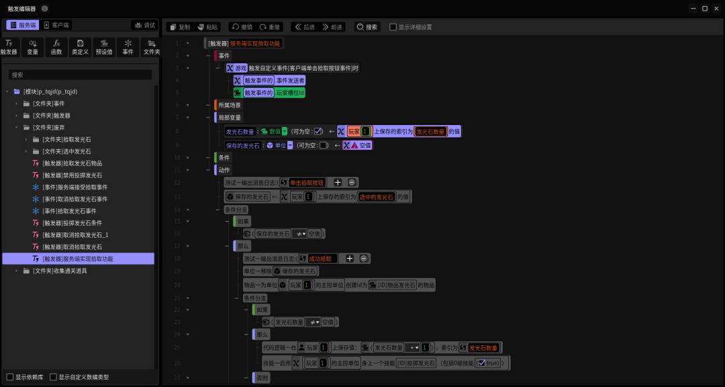
Task: Open the 触发器 (Trigger) creation tool
Action: coord(9,47)
